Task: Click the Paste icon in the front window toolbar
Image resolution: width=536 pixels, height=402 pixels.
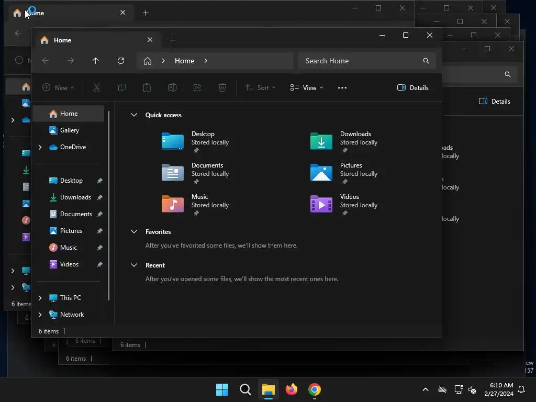Action: click(147, 88)
